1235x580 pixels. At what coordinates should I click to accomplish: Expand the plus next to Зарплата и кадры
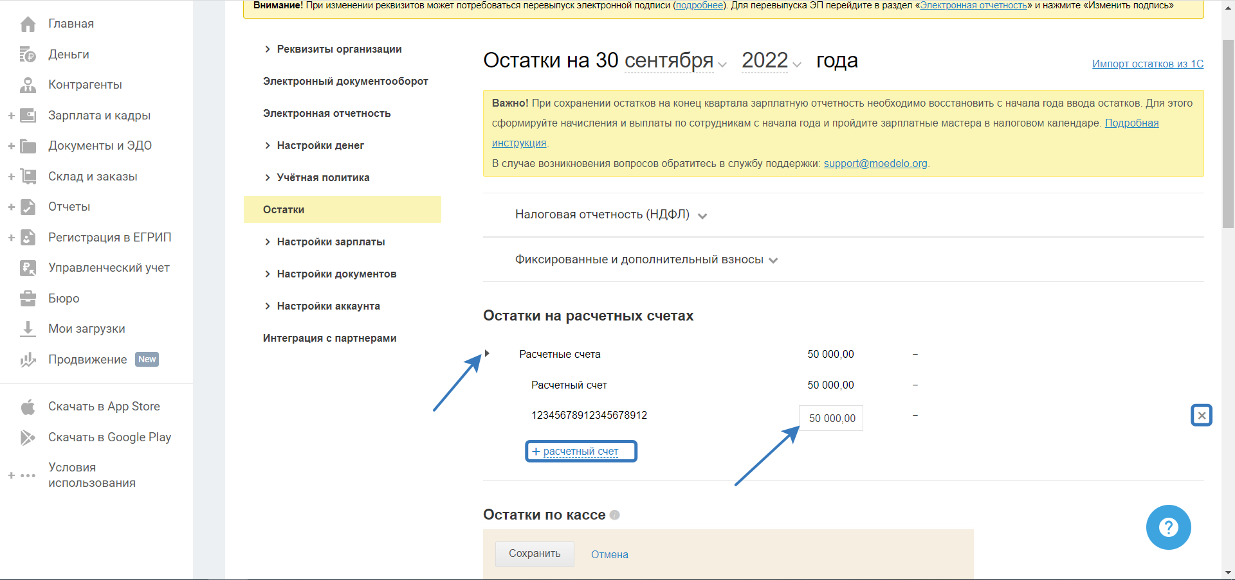tap(12, 116)
